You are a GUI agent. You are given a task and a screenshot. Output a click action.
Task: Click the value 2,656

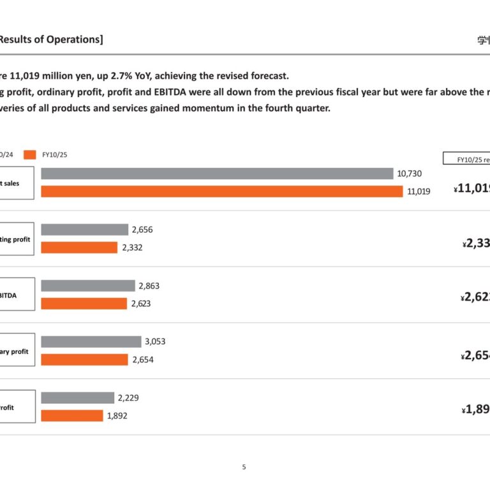coord(142,230)
